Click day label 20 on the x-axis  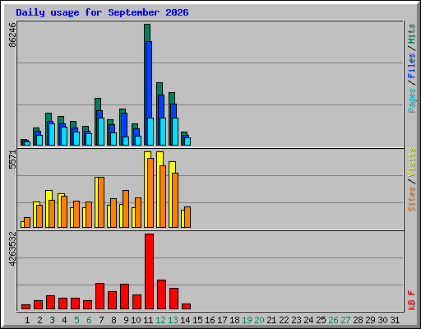(259, 320)
